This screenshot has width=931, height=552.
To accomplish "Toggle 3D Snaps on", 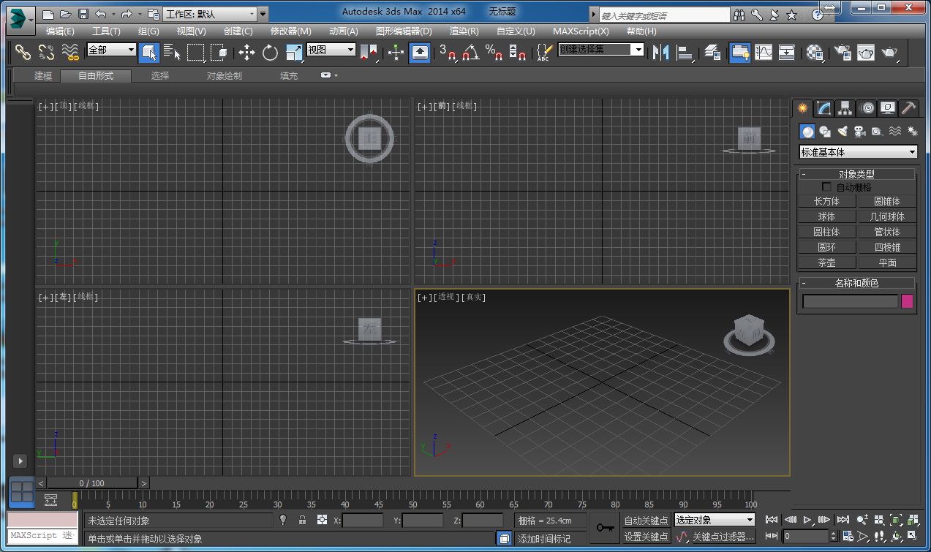I will pyautogui.click(x=447, y=52).
